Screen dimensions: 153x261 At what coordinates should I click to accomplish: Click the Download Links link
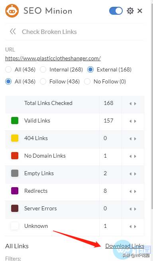tap(125, 246)
